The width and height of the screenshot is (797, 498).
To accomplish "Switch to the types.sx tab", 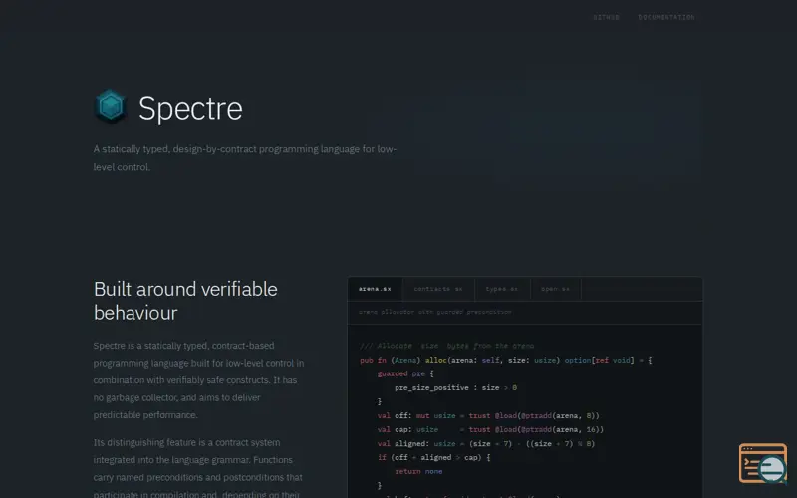I will 502,289.
